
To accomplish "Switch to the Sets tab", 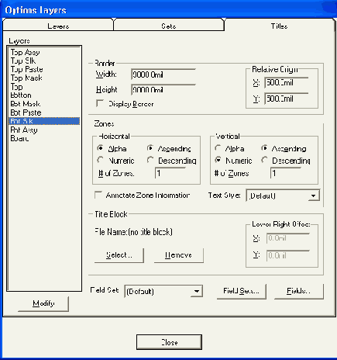I will (169, 26).
